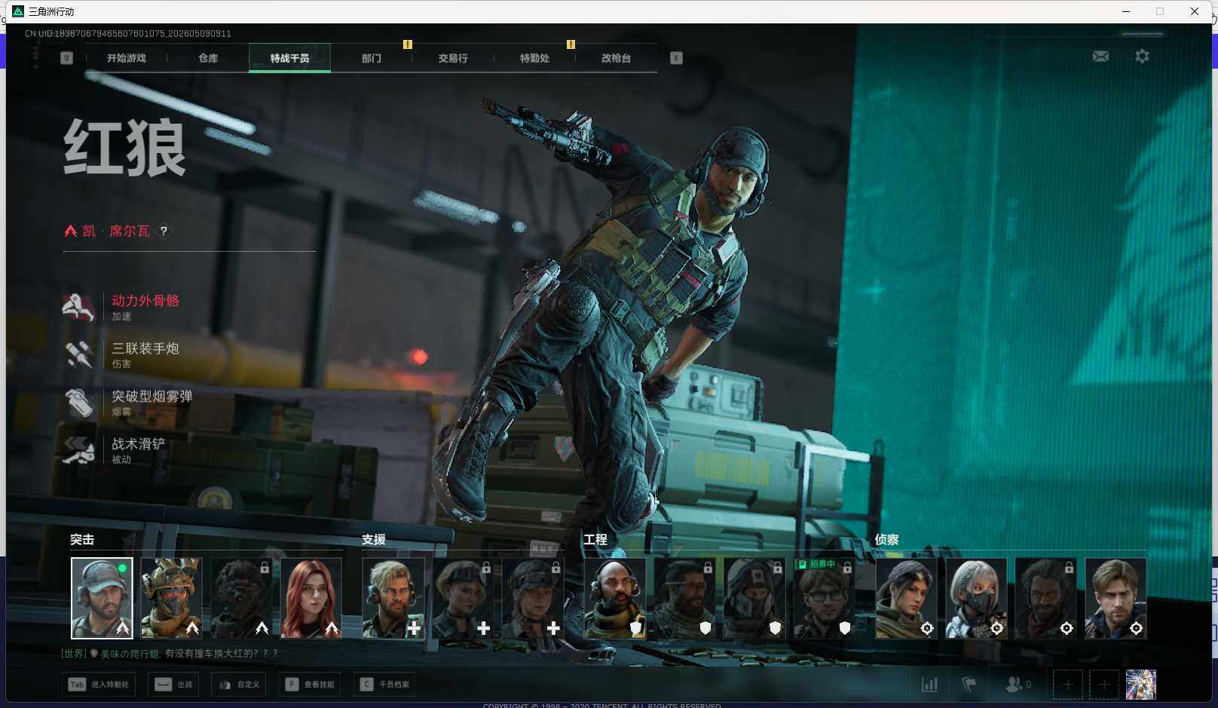Screen dimensions: 1218x708
Task: Select the brown-haired recon operator in blue jacket
Action: tap(1115, 598)
